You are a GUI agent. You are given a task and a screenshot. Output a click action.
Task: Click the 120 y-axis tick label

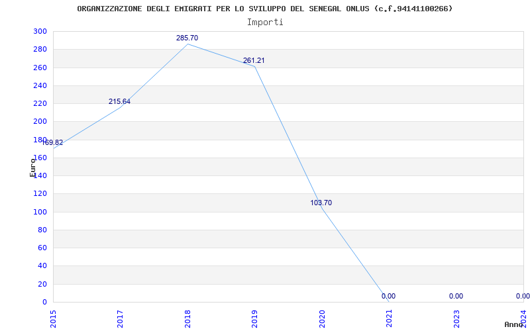pyautogui.click(x=40, y=194)
